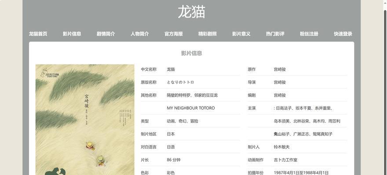Open the 热门影评 nav link
The image size is (387, 175).
[275, 34]
